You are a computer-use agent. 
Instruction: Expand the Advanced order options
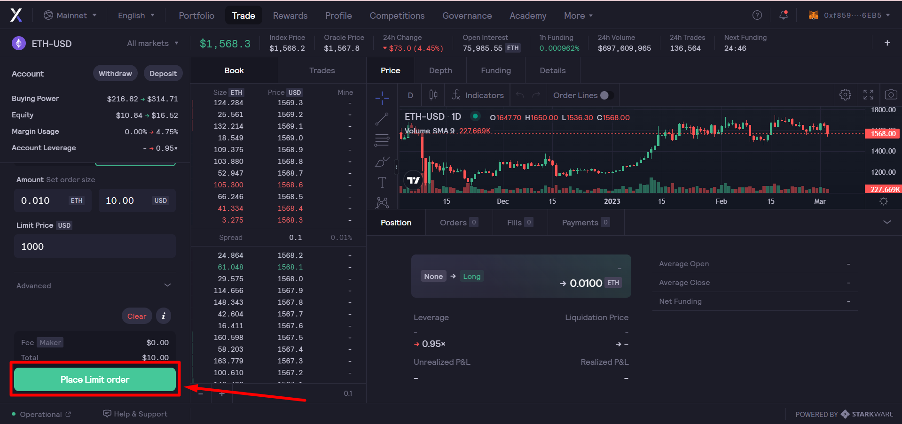point(95,285)
